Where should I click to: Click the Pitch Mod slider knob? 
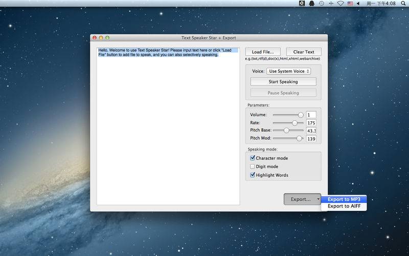coord(299,138)
